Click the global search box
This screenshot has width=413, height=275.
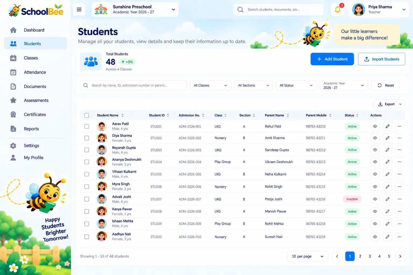[279, 10]
